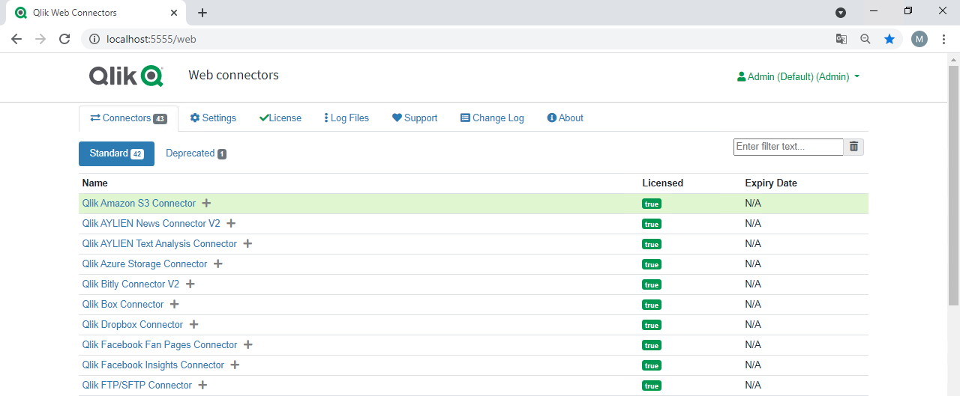Open a new browser tab
960x396 pixels.
pyautogui.click(x=202, y=13)
